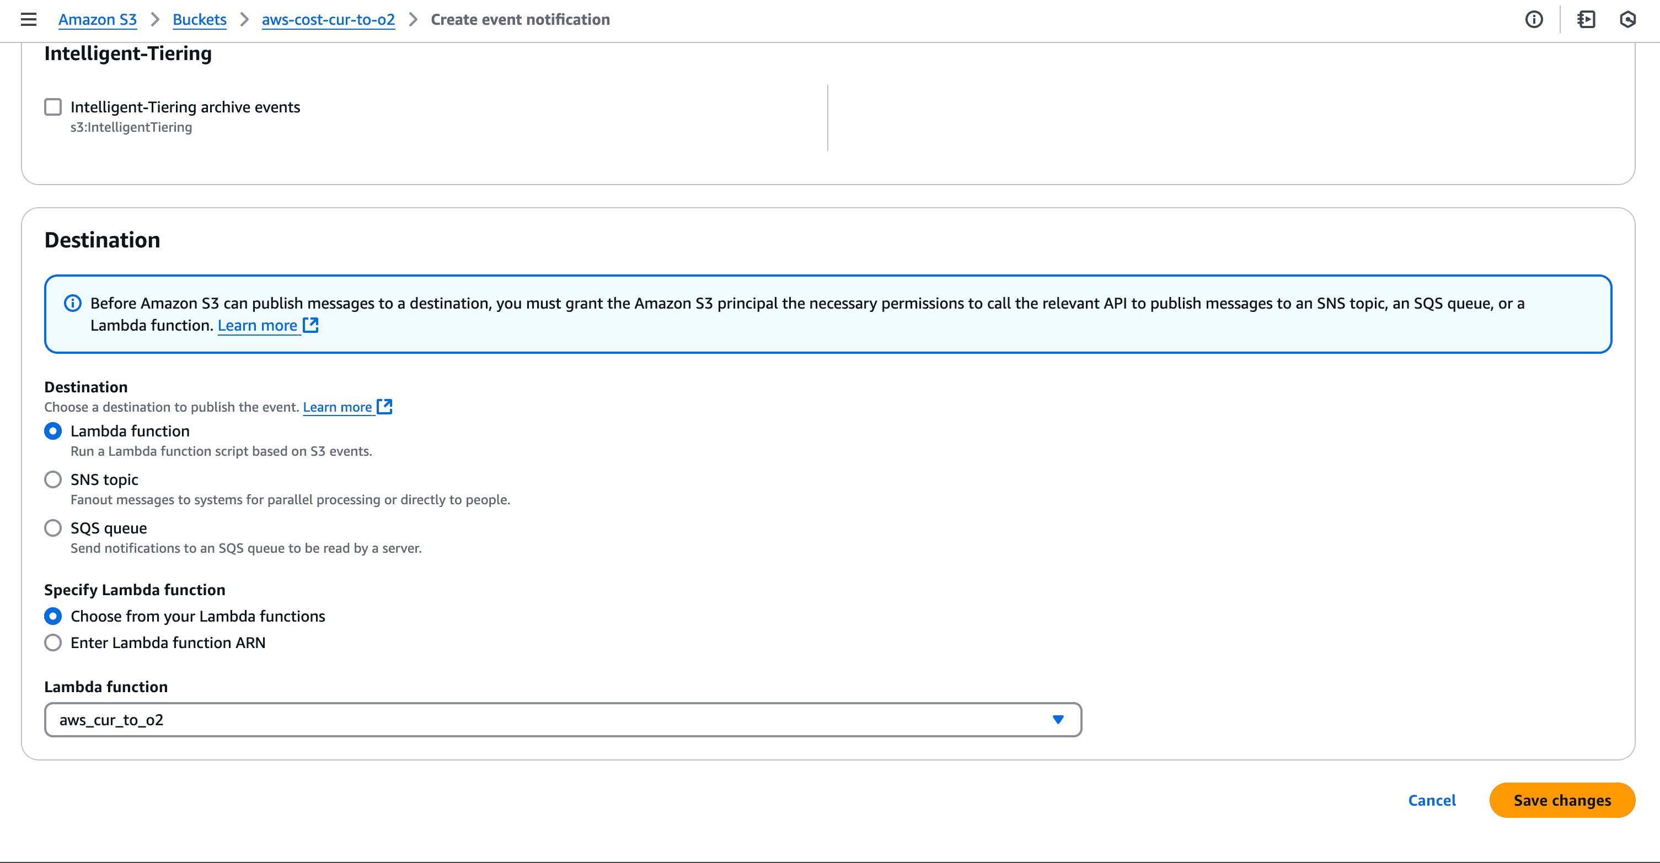Go to Amazon S3 breadcrumb
This screenshot has height=863, width=1660.
click(97, 19)
